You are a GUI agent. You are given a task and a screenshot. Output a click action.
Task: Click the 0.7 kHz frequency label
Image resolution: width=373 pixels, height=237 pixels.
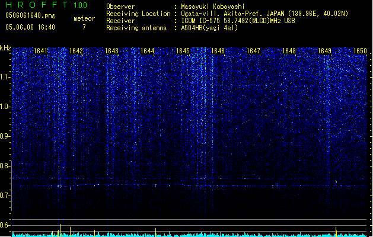(5, 196)
